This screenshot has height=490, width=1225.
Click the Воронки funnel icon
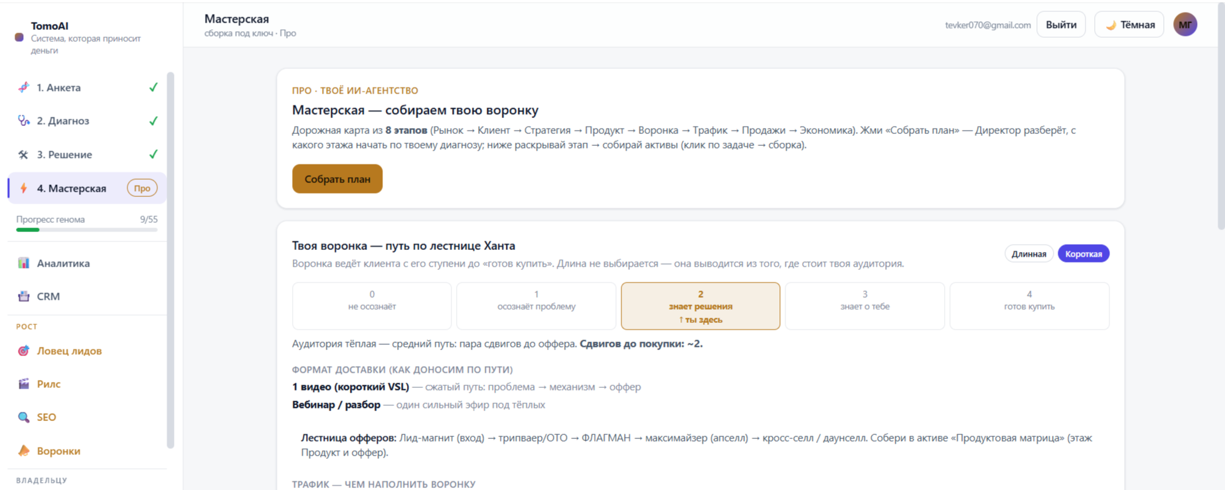click(x=23, y=451)
